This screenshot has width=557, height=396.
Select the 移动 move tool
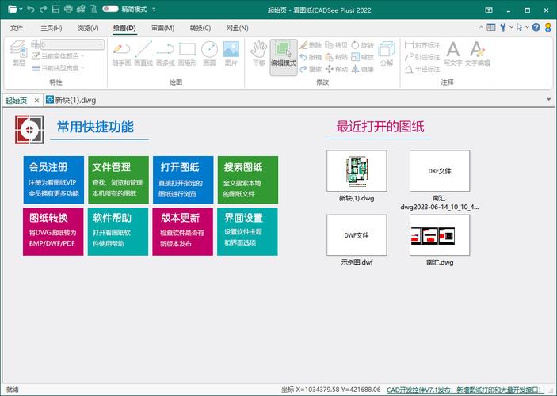click(337, 69)
